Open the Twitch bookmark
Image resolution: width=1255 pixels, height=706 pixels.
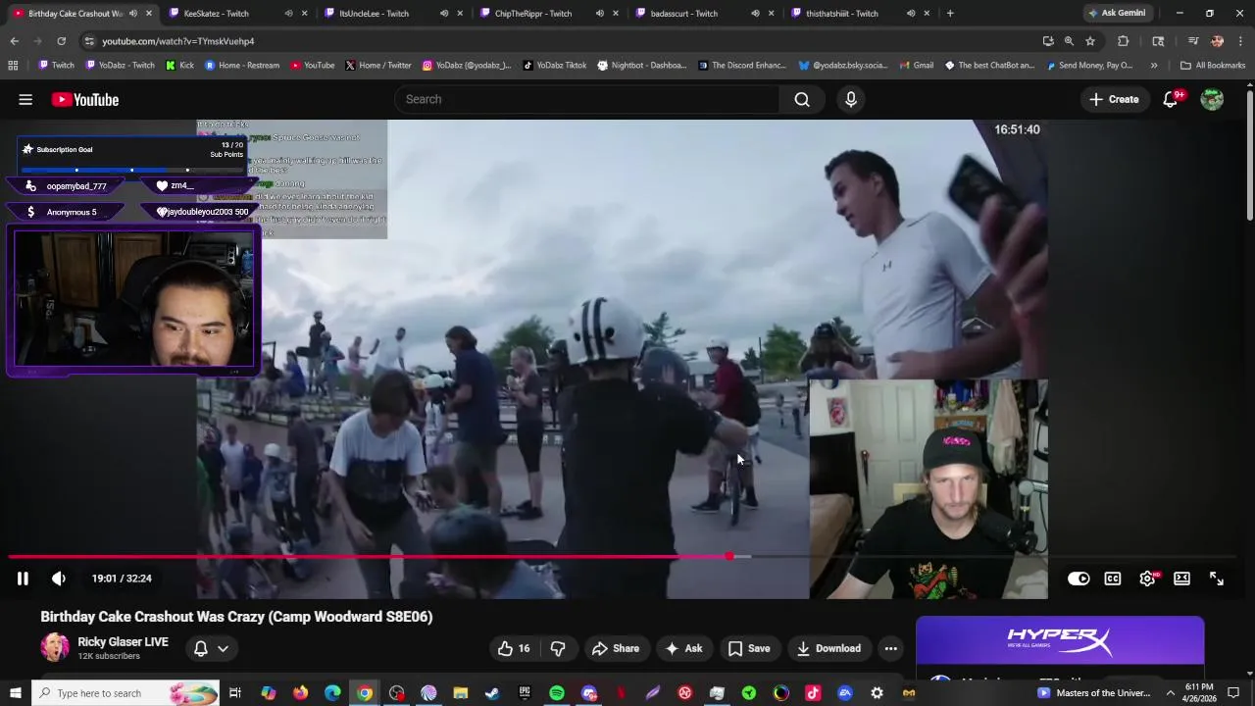coord(56,66)
